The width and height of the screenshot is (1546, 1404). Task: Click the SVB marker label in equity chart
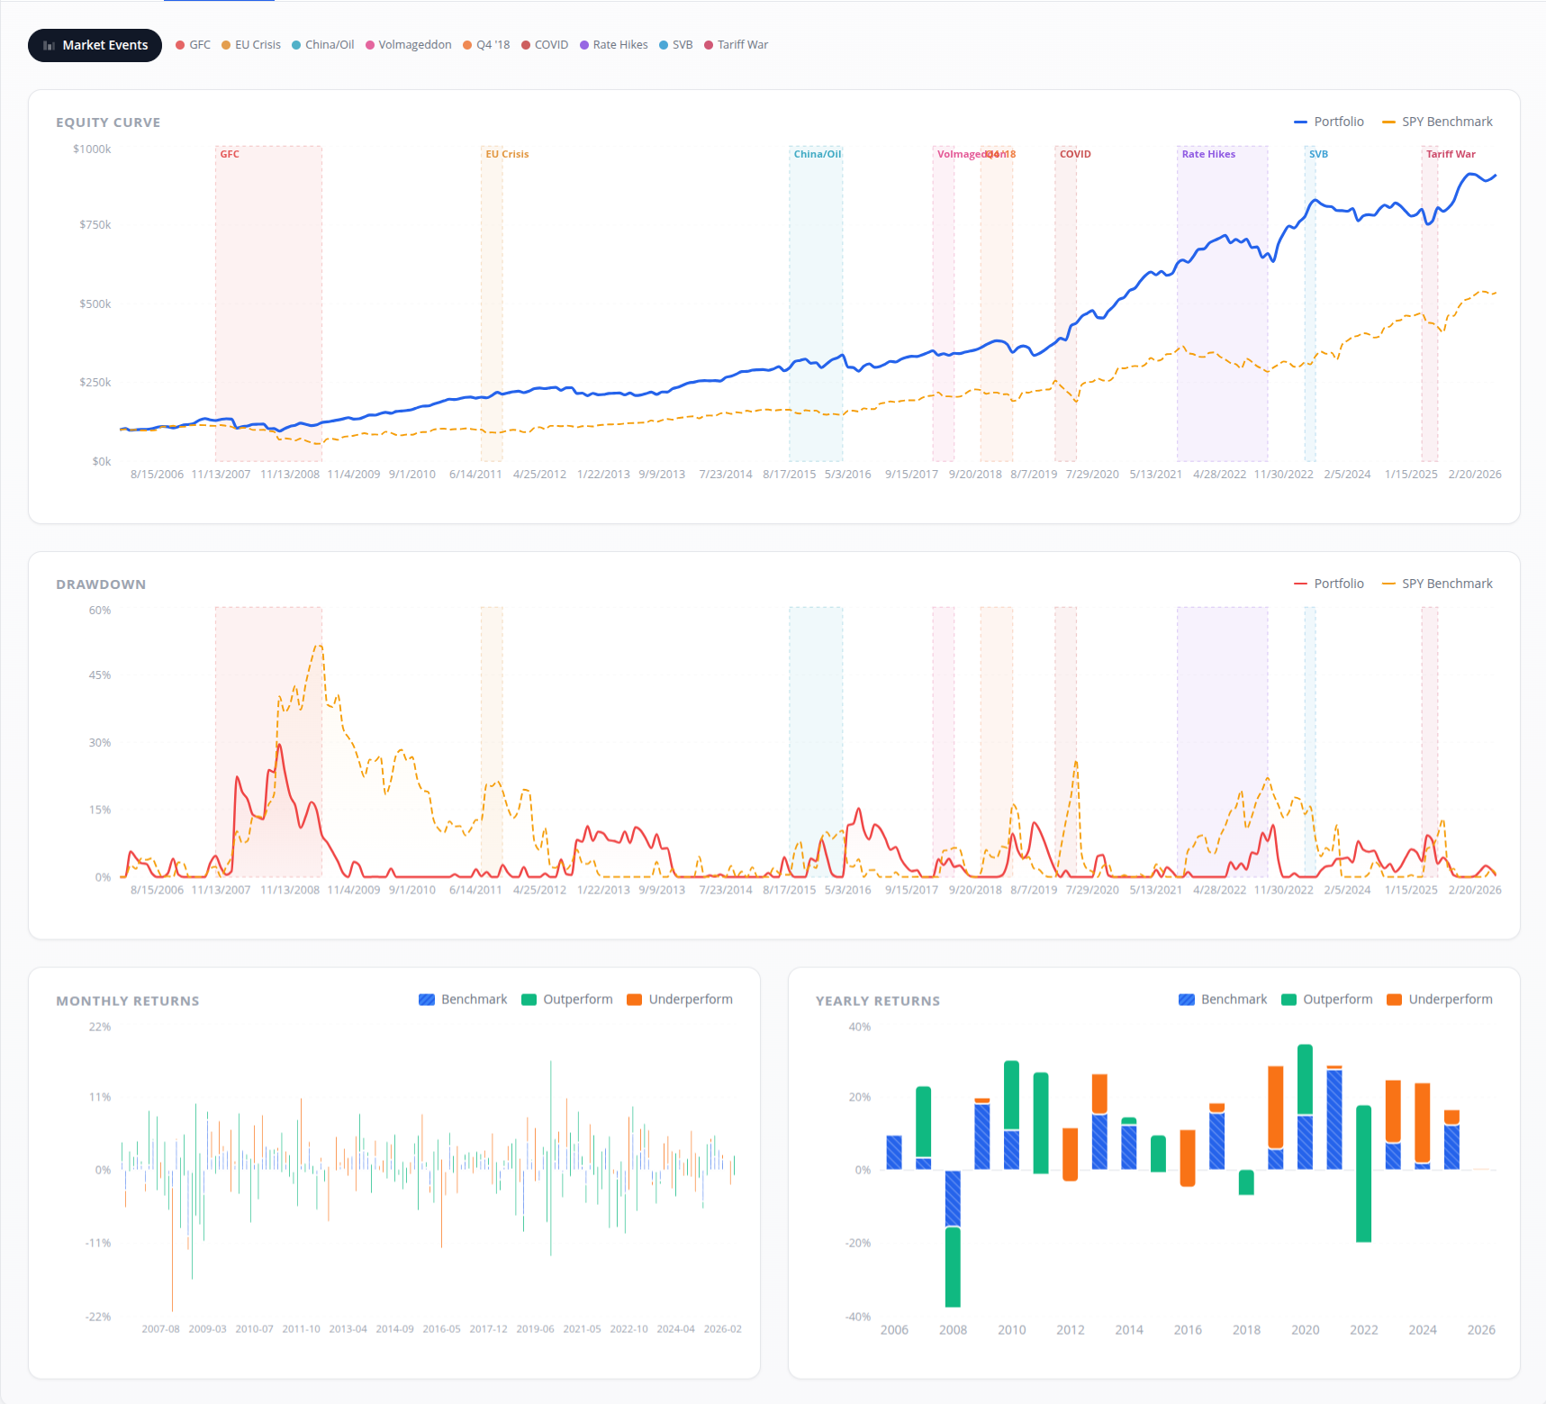click(1318, 154)
